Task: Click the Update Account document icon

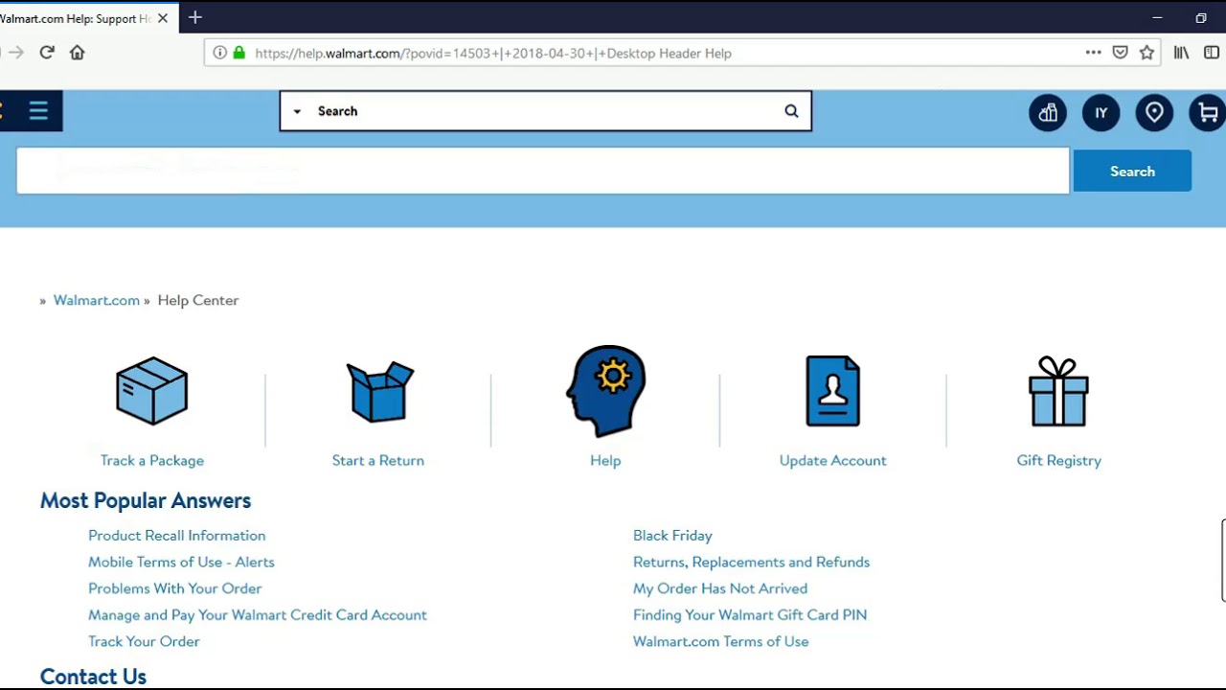Action: pyautogui.click(x=833, y=391)
